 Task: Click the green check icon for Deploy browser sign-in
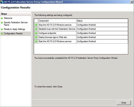pyautogui.click(x=36, y=37)
